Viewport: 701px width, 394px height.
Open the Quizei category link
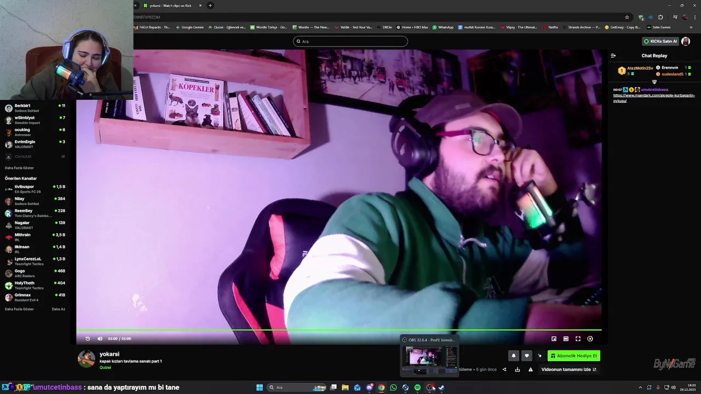pyautogui.click(x=105, y=368)
